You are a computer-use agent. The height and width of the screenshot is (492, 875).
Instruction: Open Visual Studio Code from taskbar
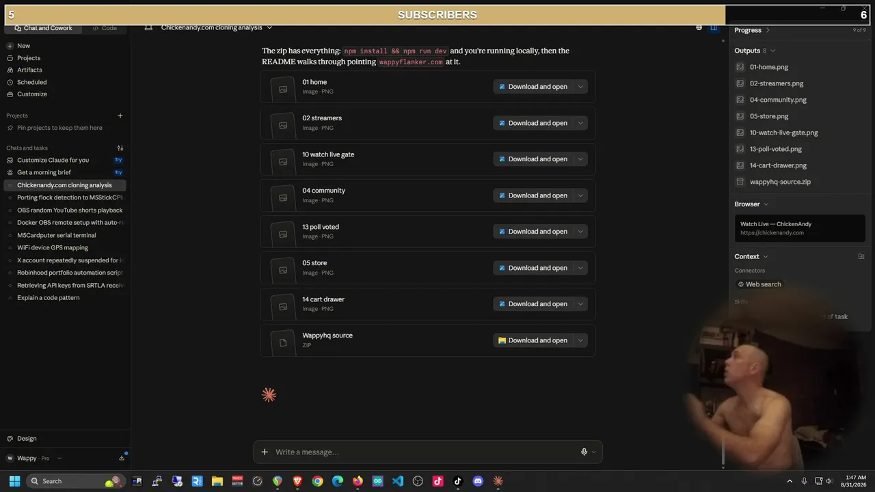pos(398,481)
